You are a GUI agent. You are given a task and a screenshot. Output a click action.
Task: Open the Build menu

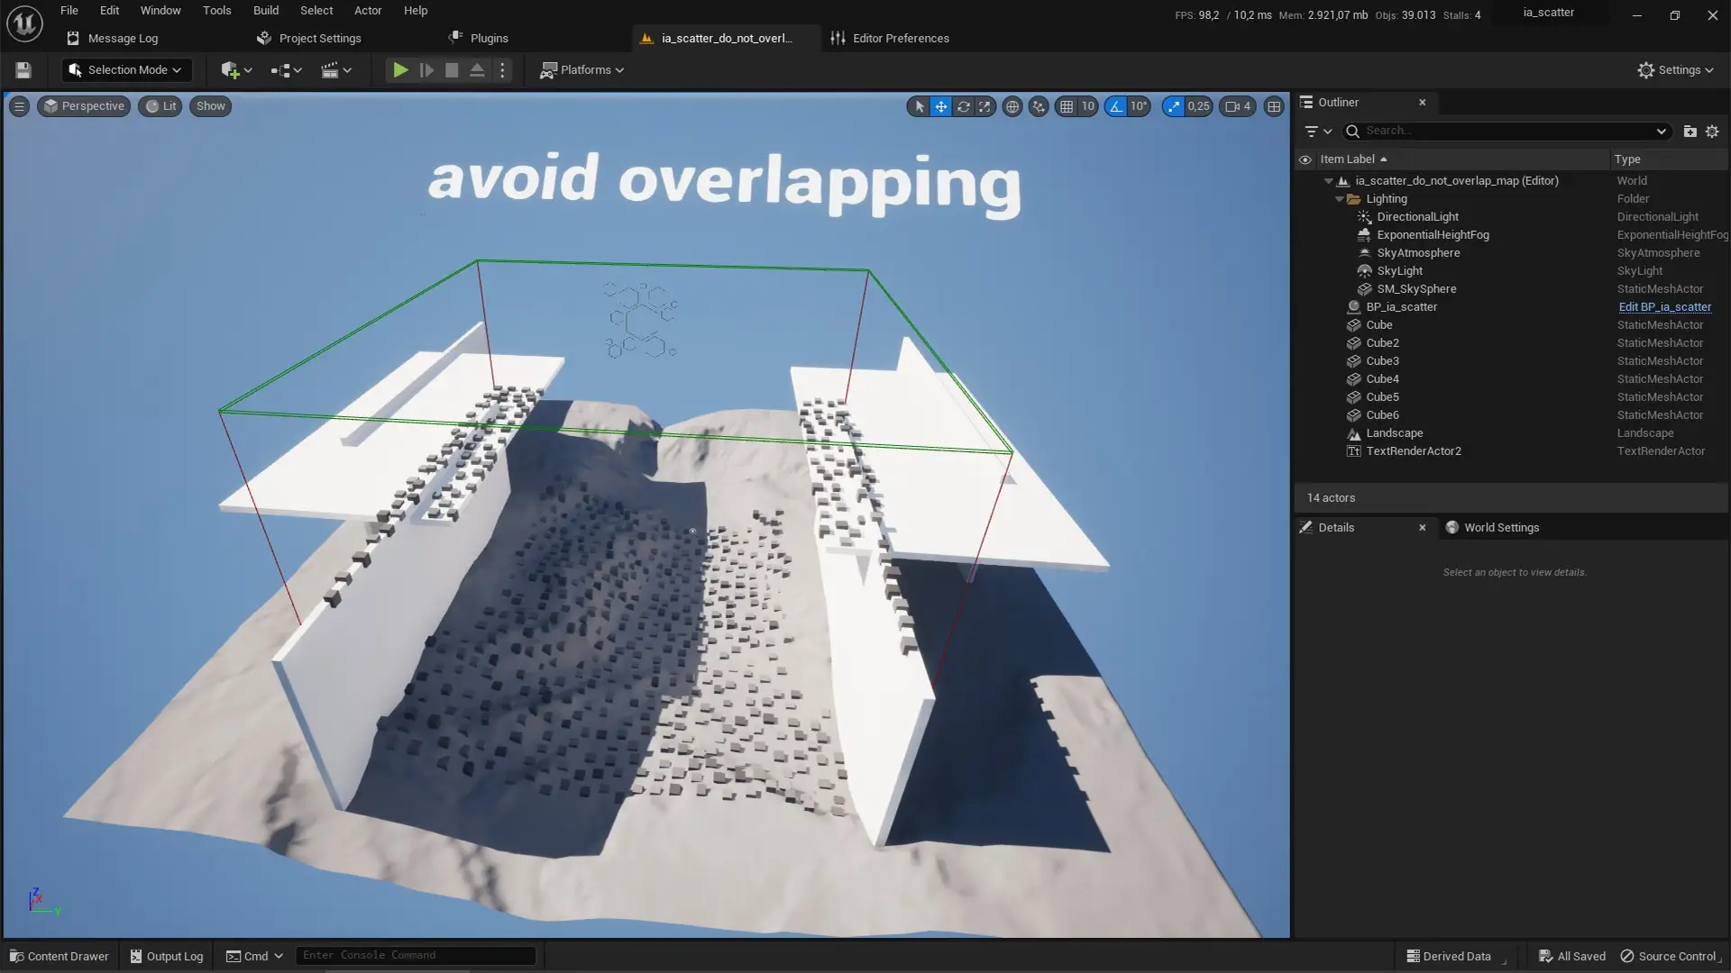click(x=266, y=11)
